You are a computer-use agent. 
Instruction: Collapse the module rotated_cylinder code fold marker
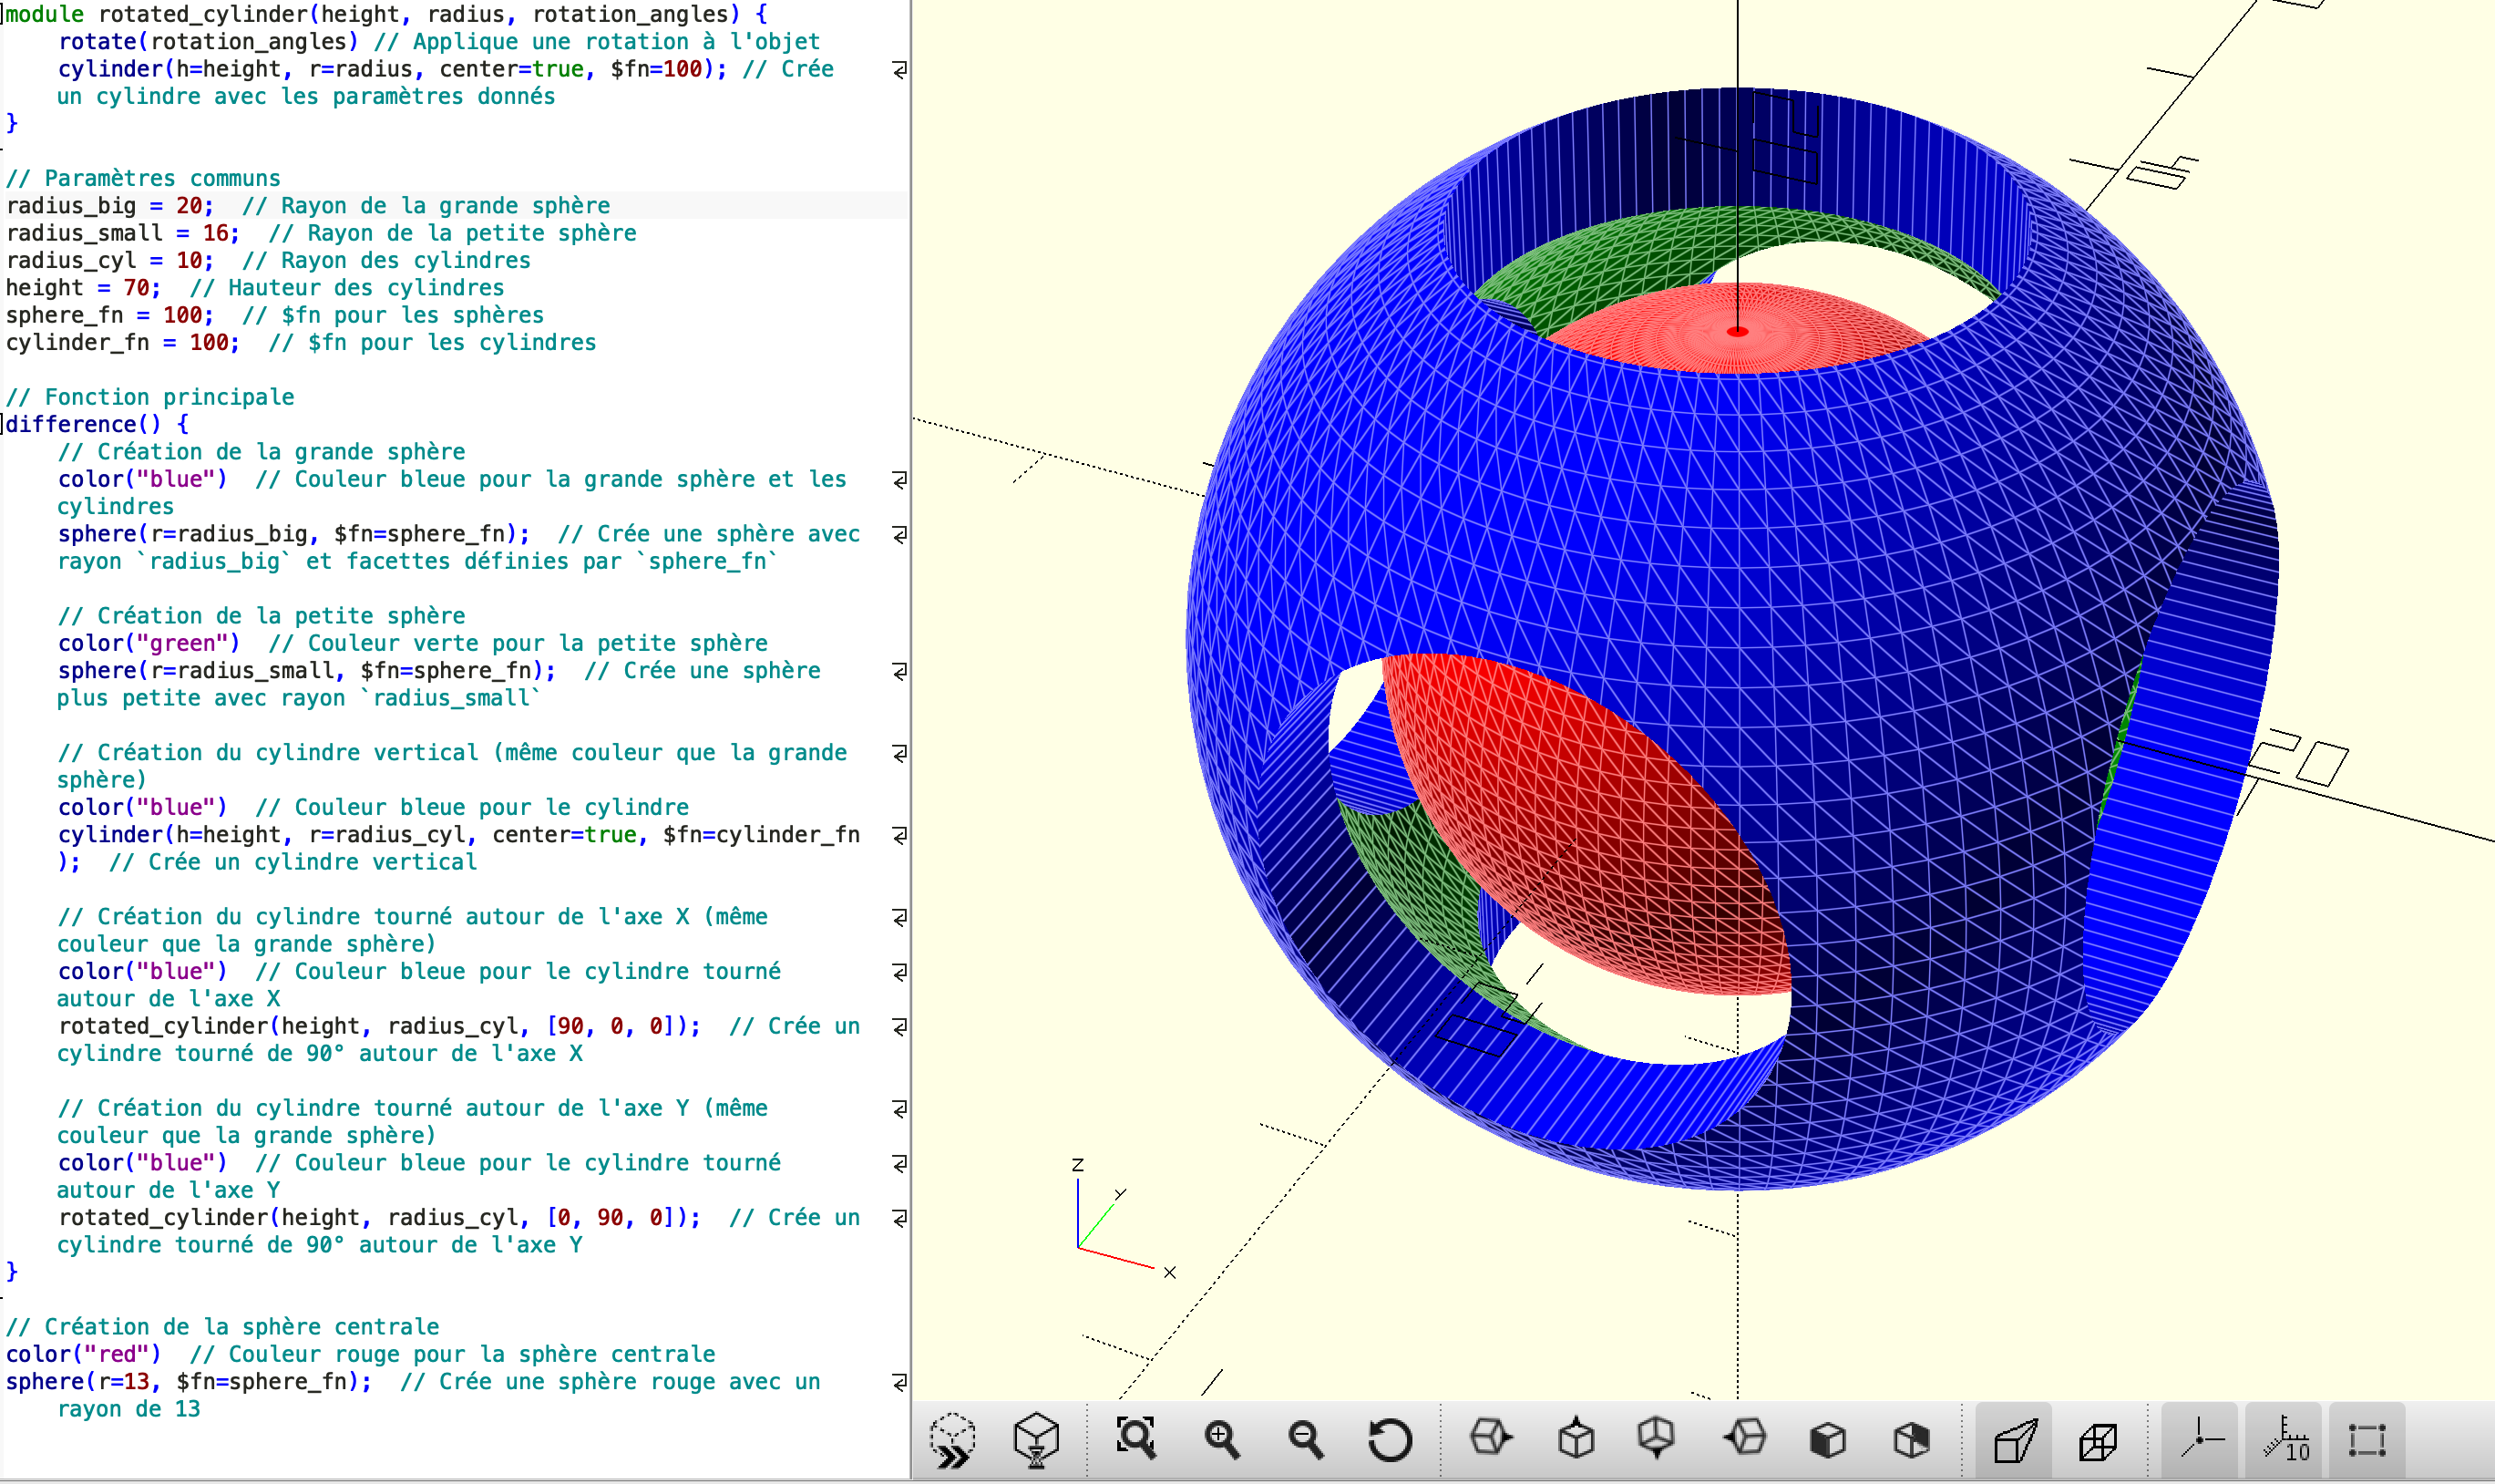[x=3, y=14]
